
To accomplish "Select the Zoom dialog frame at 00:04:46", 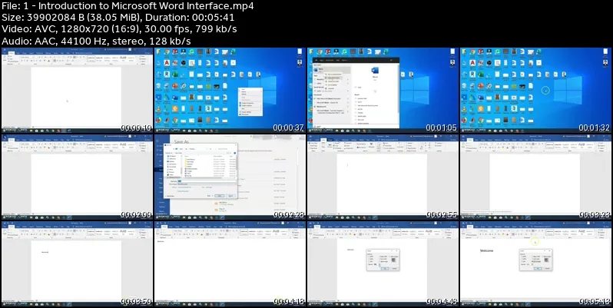I will click(x=383, y=263).
